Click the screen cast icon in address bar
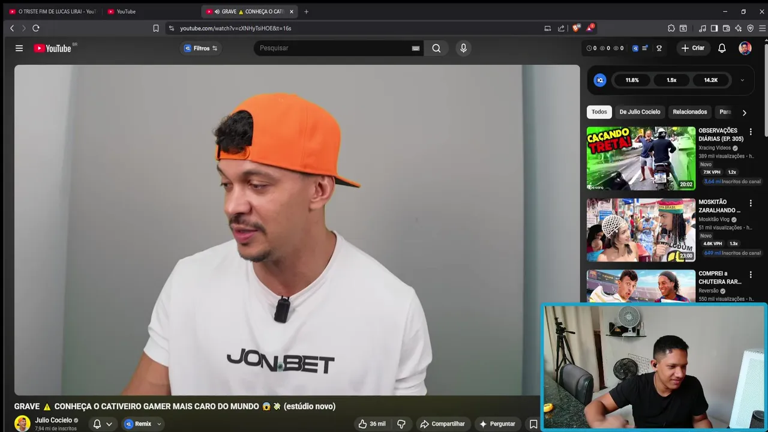The image size is (768, 432). pos(547,28)
